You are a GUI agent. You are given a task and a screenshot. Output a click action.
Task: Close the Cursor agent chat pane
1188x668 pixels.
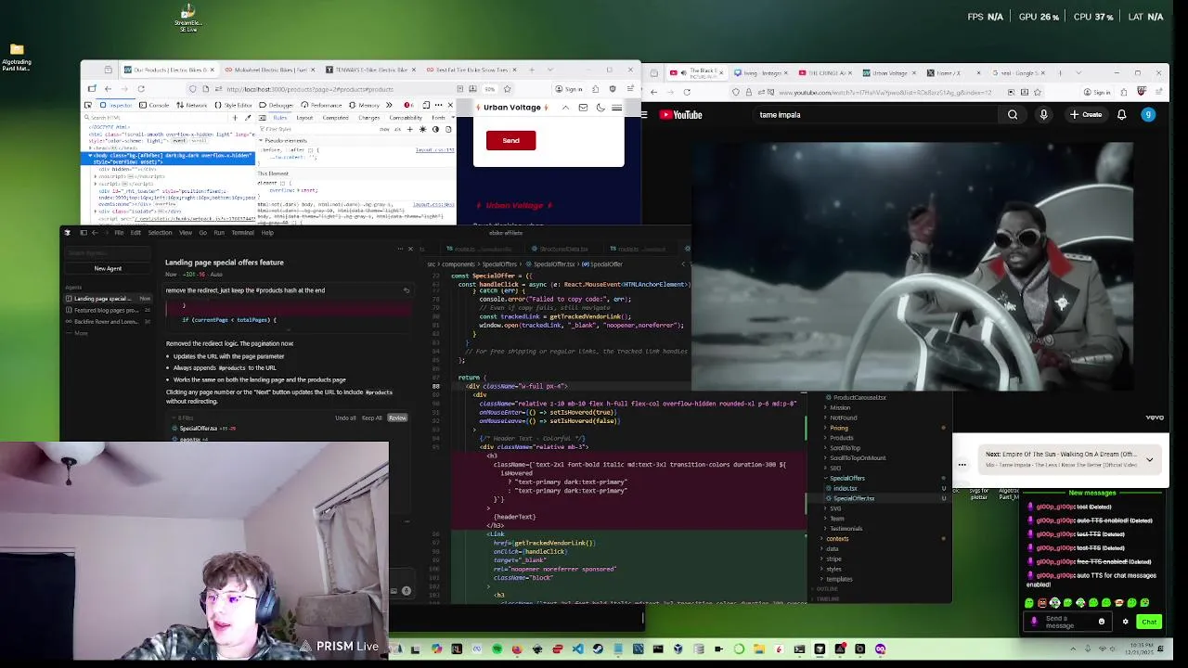click(x=410, y=249)
